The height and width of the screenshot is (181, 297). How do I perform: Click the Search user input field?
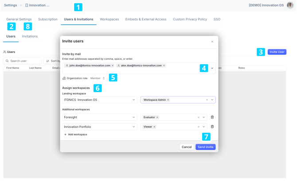[x=24, y=61]
